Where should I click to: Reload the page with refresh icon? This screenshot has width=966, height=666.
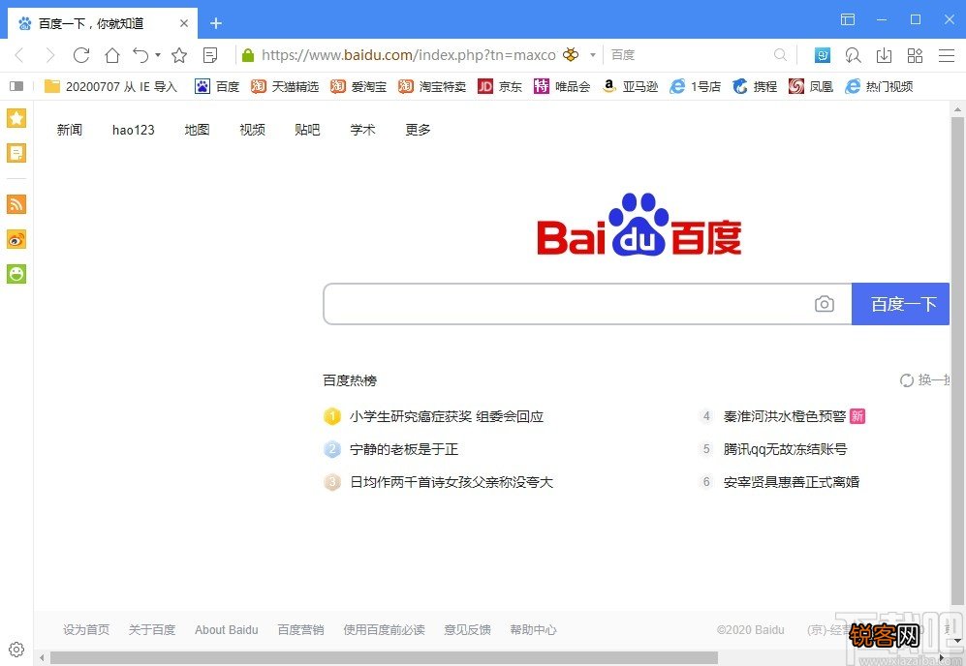[81, 55]
